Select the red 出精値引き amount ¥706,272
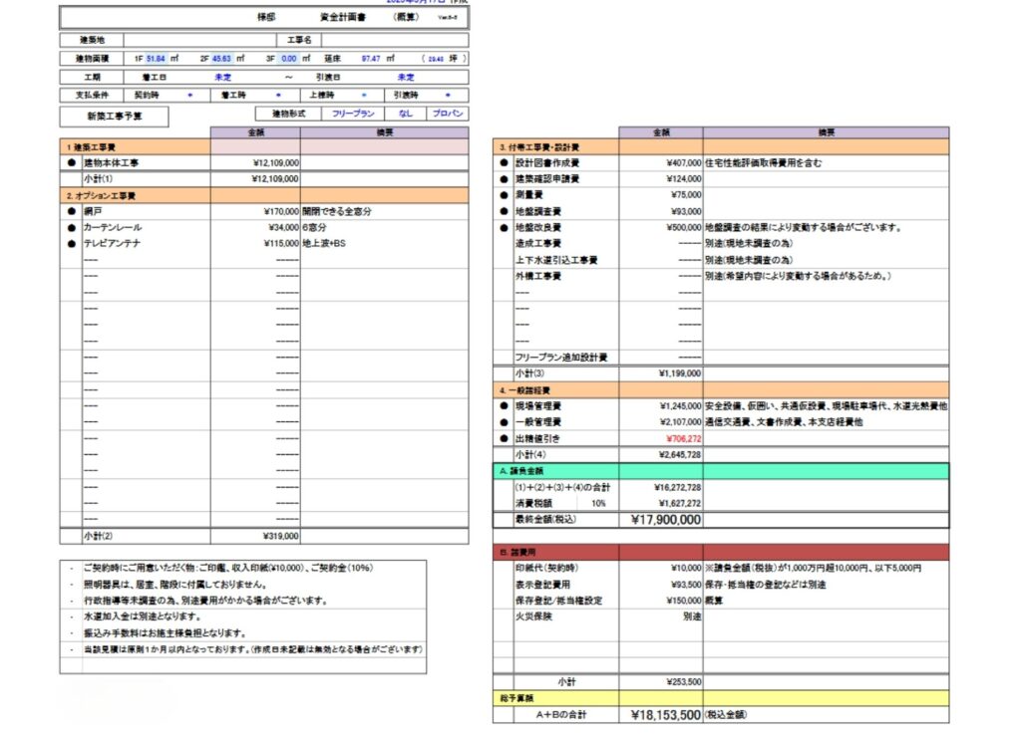Image resolution: width=1021 pixels, height=741 pixels. [684, 438]
